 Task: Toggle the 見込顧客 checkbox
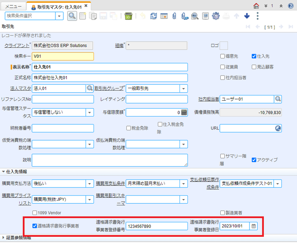coord(254,67)
